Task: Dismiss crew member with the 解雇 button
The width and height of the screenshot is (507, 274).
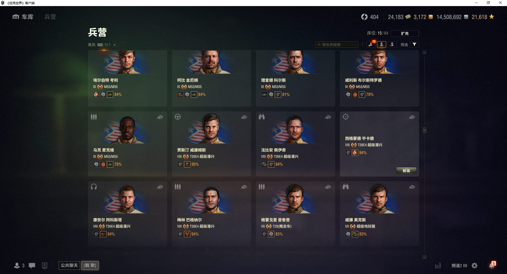Action: coord(406,171)
